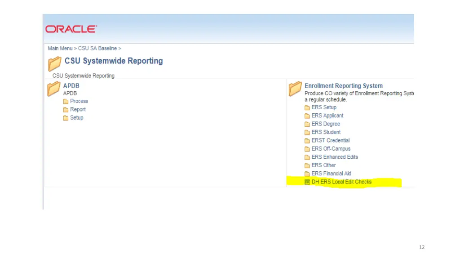The height and width of the screenshot is (259, 460).
Task: Click the folder icon next to ERS Financial Aid
Action: pyautogui.click(x=307, y=174)
